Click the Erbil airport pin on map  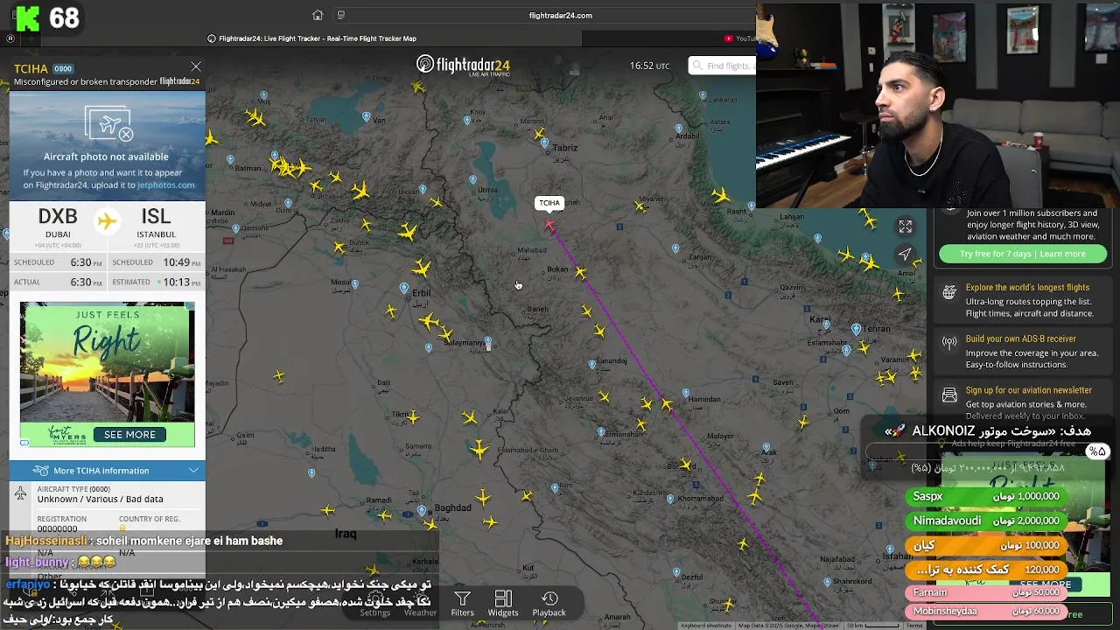click(403, 287)
